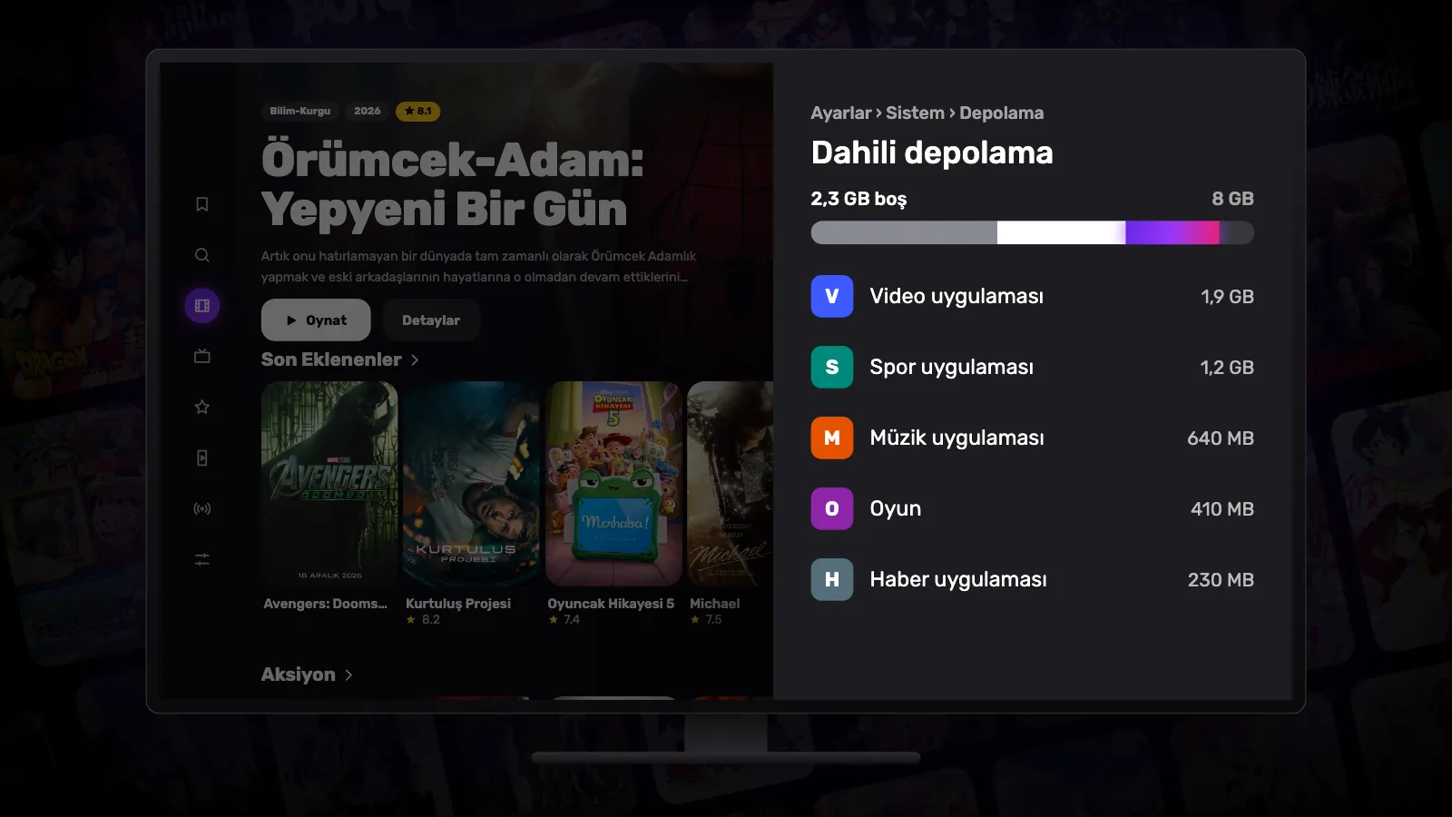Expand the Aksiyon category chevron
Screen dimensions: 1452x817
[x=348, y=675]
